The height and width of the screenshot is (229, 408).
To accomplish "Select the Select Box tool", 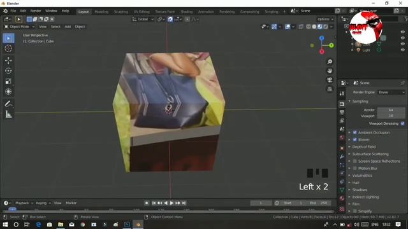I will click(x=8, y=38).
